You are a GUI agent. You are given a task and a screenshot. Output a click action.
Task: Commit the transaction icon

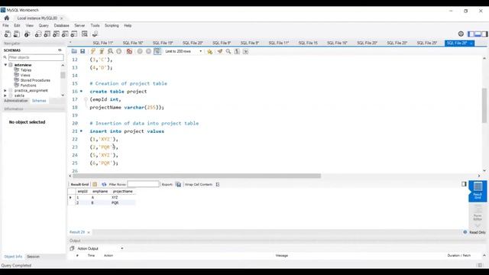pyautogui.click(x=140, y=51)
